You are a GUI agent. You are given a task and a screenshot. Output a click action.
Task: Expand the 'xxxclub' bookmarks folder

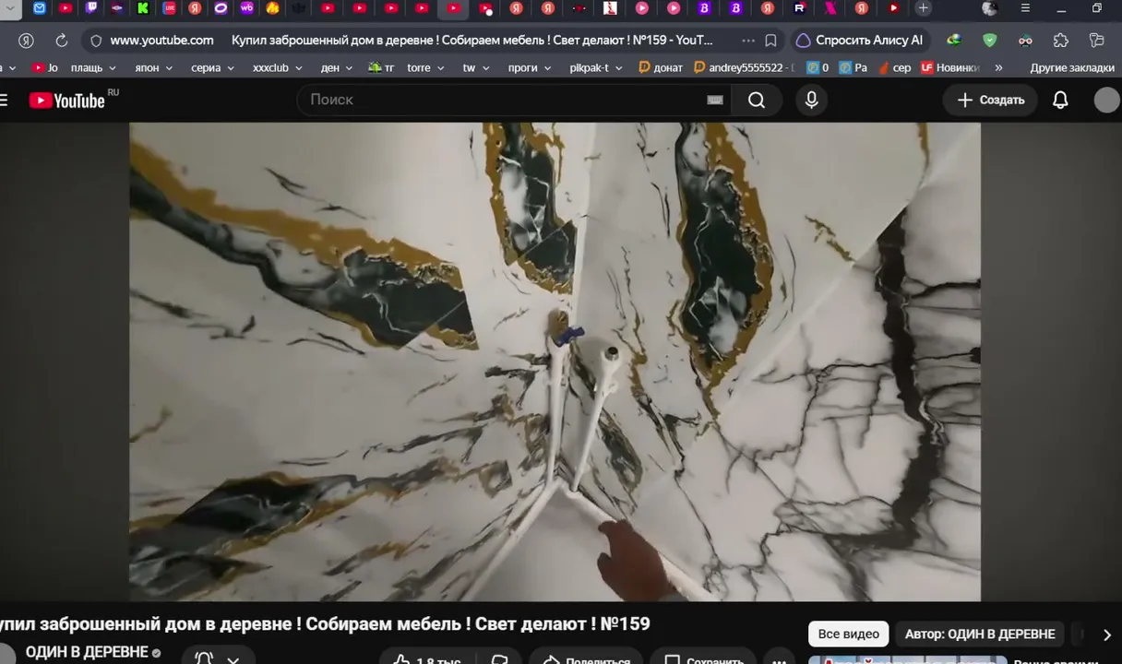pos(277,68)
